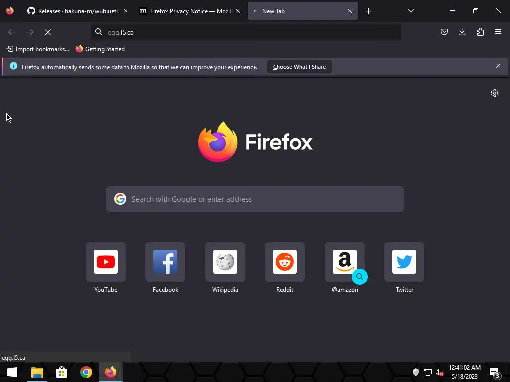This screenshot has height=382, width=510.
Task: Click the Google logo in search box
Action: tap(120, 199)
